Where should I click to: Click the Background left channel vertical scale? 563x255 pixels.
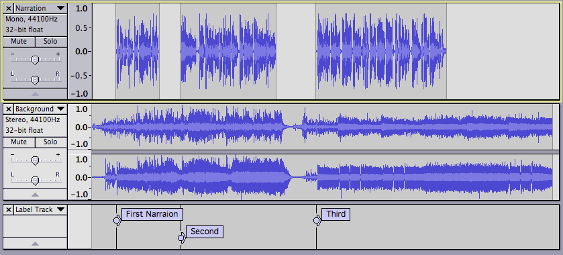point(80,127)
